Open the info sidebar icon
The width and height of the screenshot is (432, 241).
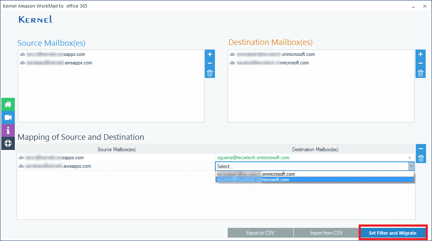8,130
